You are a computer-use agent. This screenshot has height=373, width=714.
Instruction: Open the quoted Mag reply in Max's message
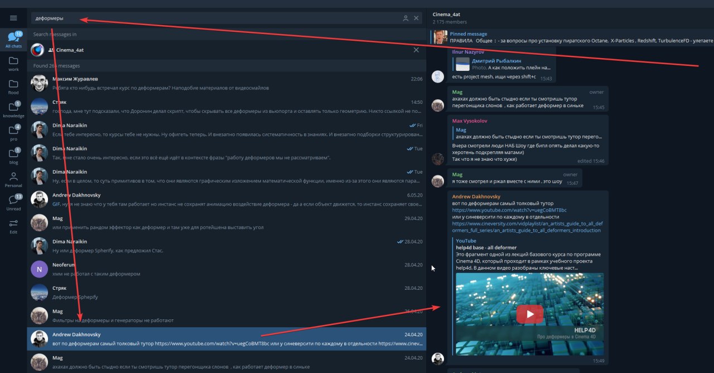pos(527,133)
